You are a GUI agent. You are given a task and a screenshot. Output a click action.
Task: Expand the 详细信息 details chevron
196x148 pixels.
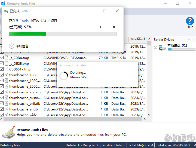coord(11,46)
